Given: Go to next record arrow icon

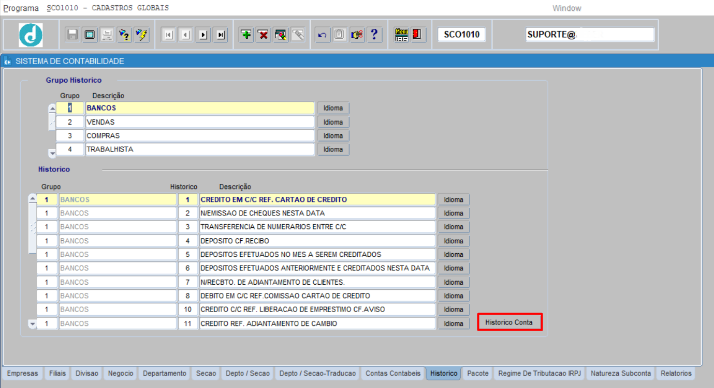Looking at the screenshot, I should click(203, 35).
